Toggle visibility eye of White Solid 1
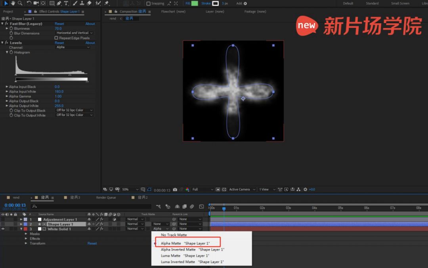428x268 pixels. tap(3, 229)
